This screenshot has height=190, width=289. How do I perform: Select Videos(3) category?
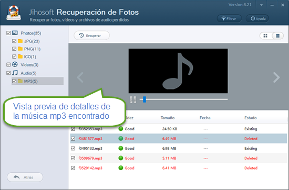29,65
